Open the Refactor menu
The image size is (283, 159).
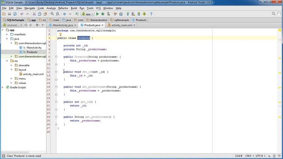63,8
